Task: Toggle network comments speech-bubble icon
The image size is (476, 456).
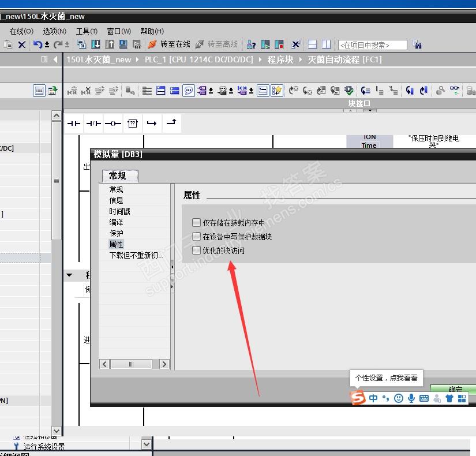Action: (x=189, y=91)
